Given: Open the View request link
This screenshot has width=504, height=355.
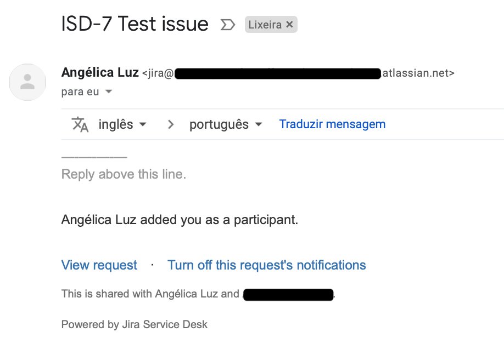Looking at the screenshot, I should click(x=99, y=265).
